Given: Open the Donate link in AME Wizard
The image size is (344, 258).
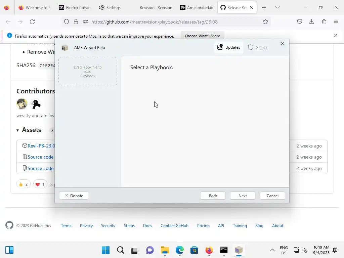Looking at the screenshot, I should click(x=74, y=196).
